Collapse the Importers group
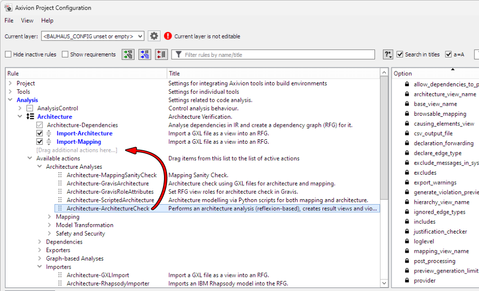479x291 pixels. (x=39, y=267)
